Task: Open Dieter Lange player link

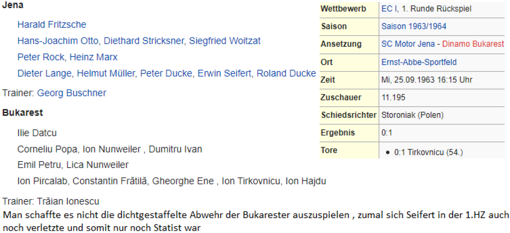Action: pos(45,74)
